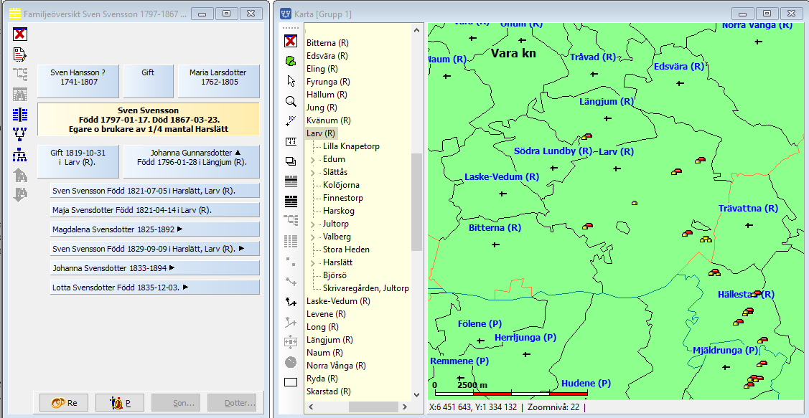809x418 pixels.
Task: Open the blue descendant hierarchy icon
Action: click(x=19, y=155)
